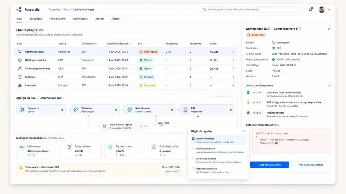The height and width of the screenshot is (194, 346).
Task: Select Reprise immédiate radio option
Action: tap(193, 139)
